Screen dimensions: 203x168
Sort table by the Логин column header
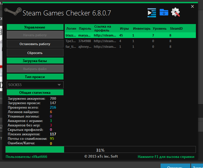[x=71, y=28]
